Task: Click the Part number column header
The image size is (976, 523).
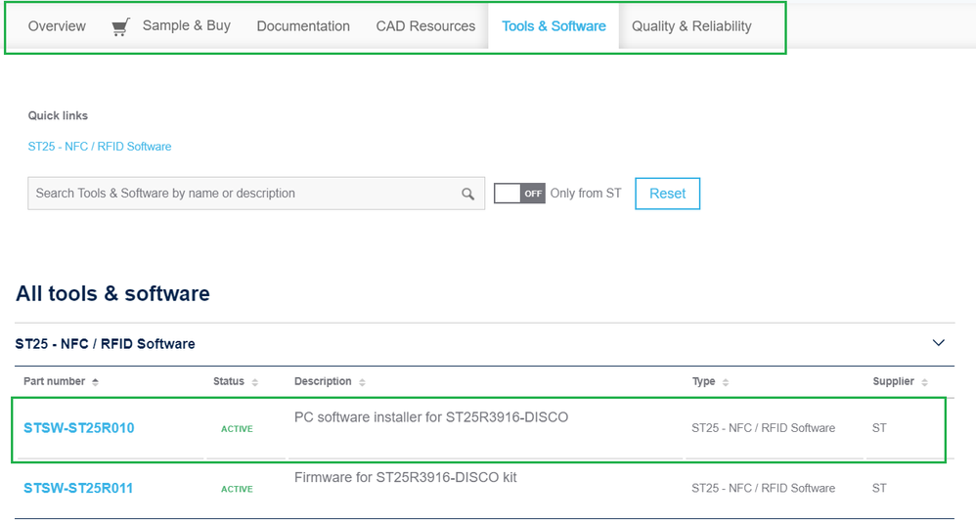Action: pos(54,381)
